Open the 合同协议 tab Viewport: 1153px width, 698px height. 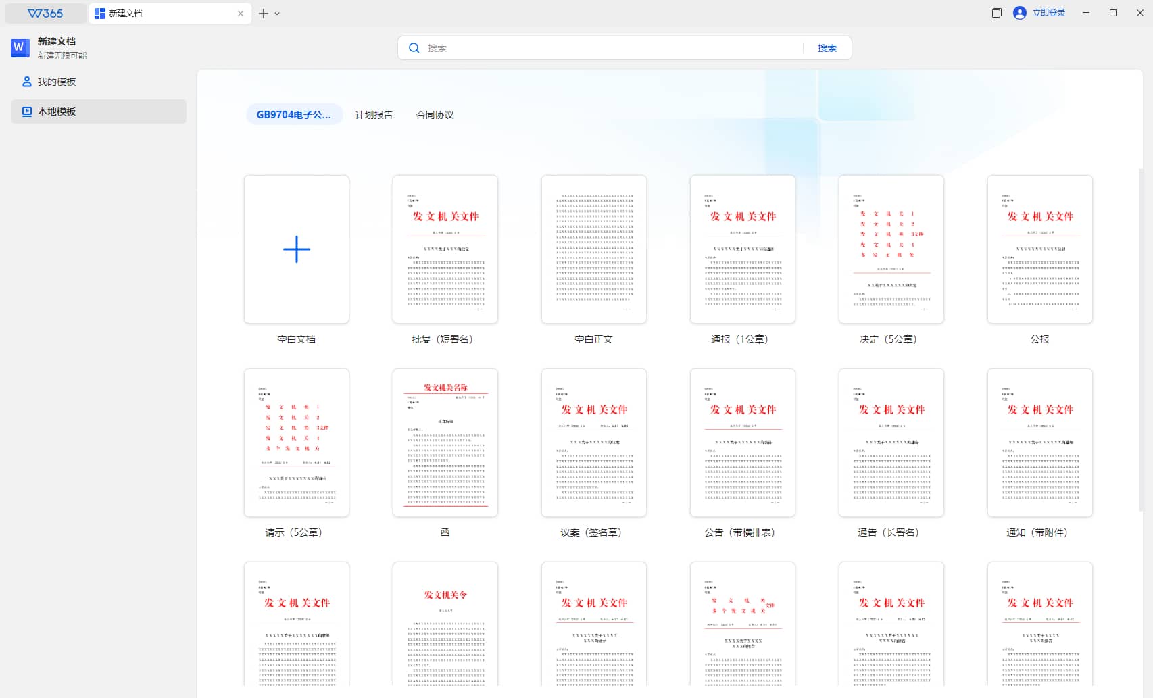[435, 115]
